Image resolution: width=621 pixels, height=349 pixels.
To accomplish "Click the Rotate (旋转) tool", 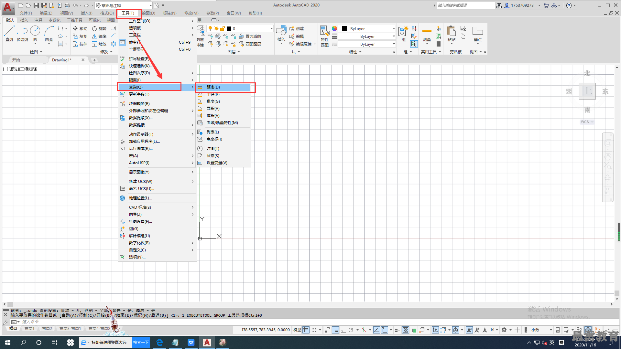I will click(x=99, y=28).
